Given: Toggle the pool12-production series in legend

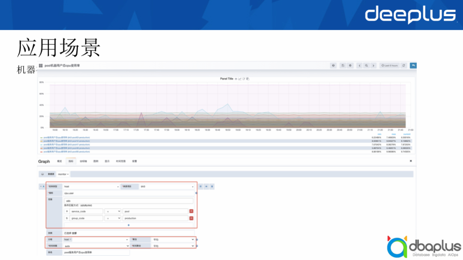Looking at the screenshot, I should pyautogui.click(x=66, y=141).
